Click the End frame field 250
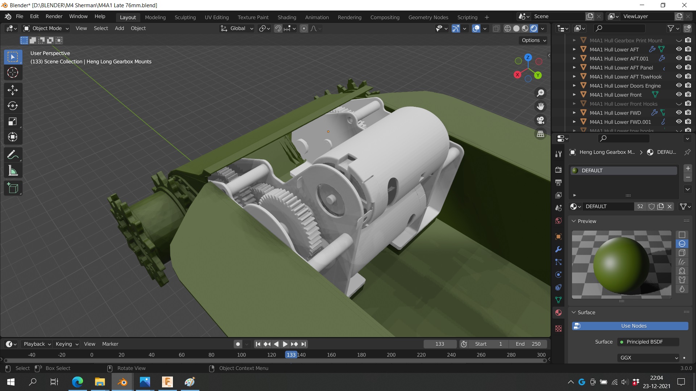The height and width of the screenshot is (391, 696). pos(527,344)
